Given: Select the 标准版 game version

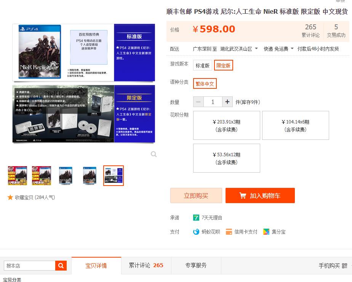Looking at the screenshot, I should [202, 65].
